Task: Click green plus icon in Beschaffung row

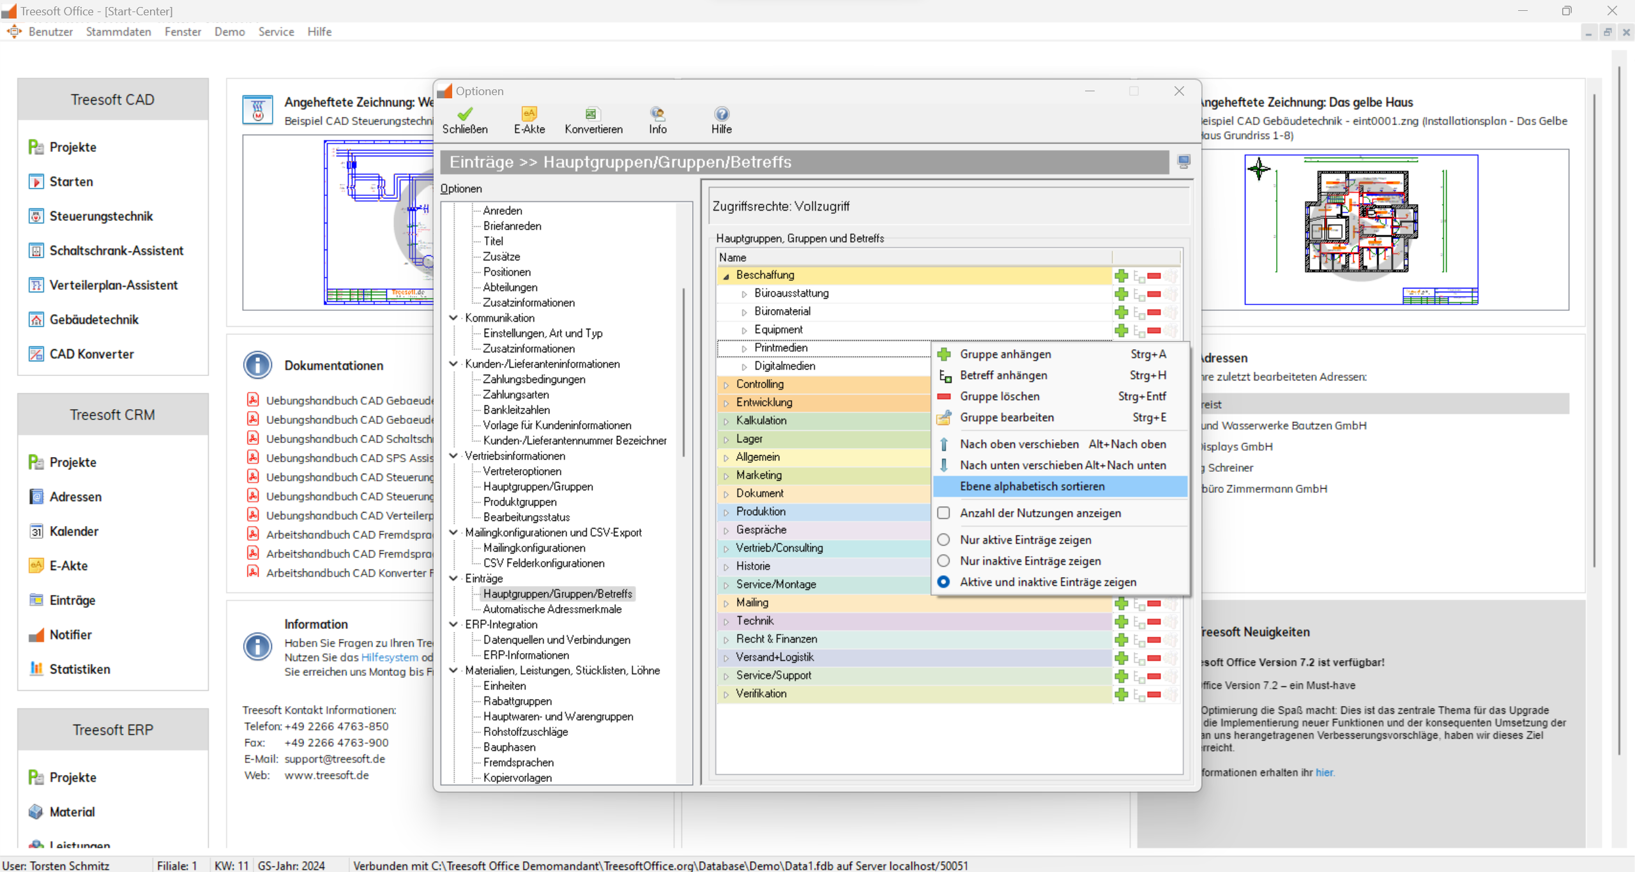Action: pyautogui.click(x=1121, y=276)
